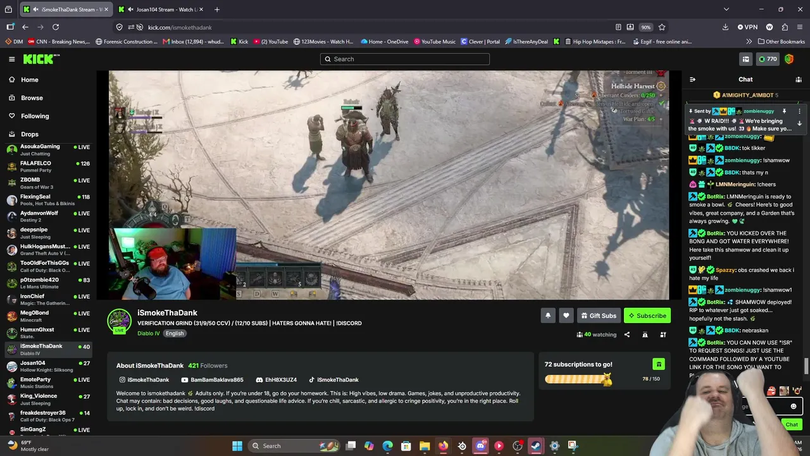Click the green Subscribe button
Viewport: 810px width, 456px height.
point(647,315)
